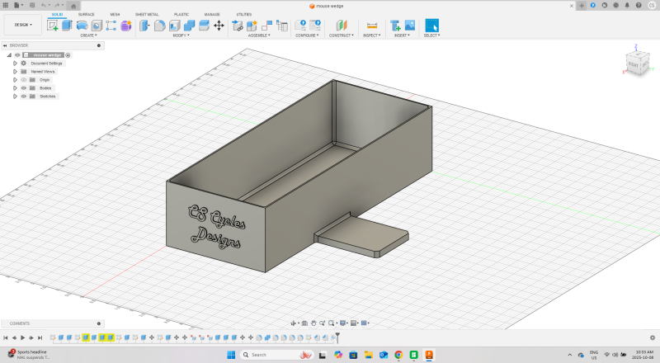
Task: Toggle visibility of the Sketches folder
Action: click(x=24, y=96)
